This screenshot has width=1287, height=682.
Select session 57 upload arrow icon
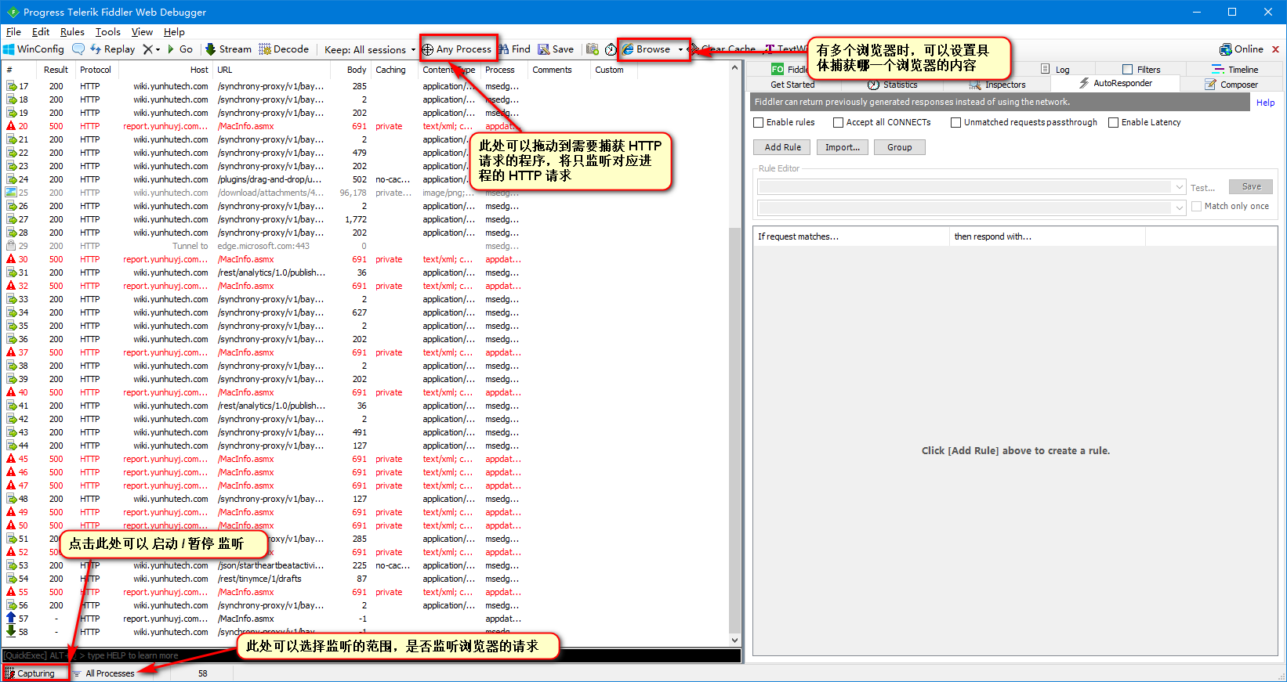click(11, 619)
